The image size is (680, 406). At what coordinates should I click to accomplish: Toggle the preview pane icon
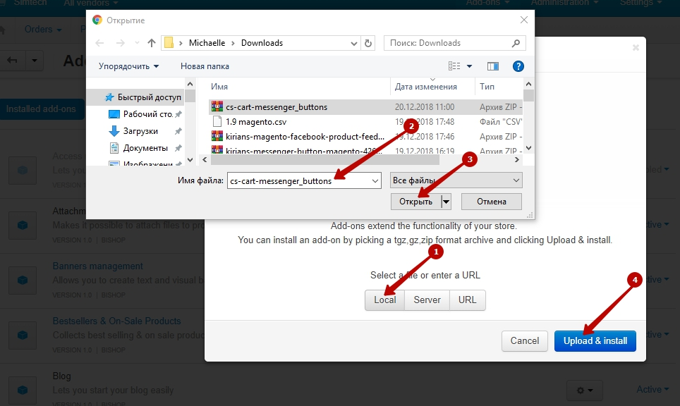(x=493, y=66)
